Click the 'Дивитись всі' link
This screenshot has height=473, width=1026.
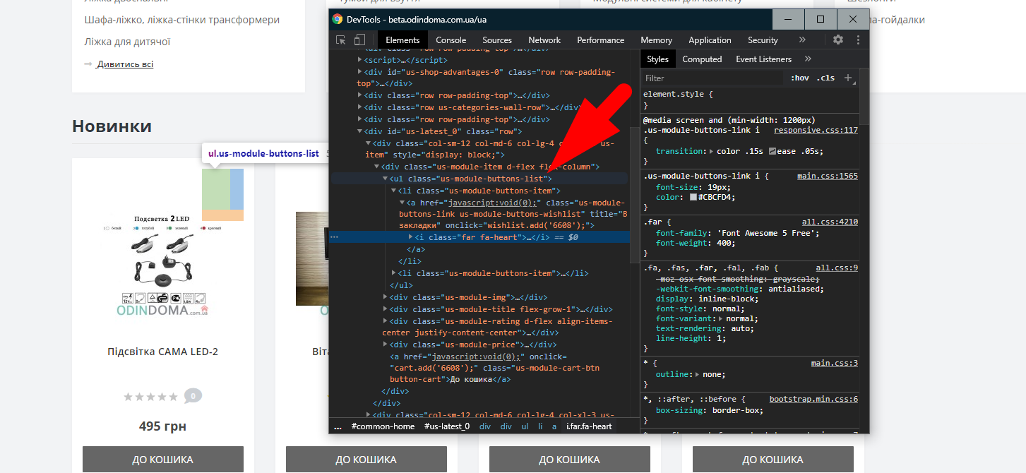tap(125, 64)
